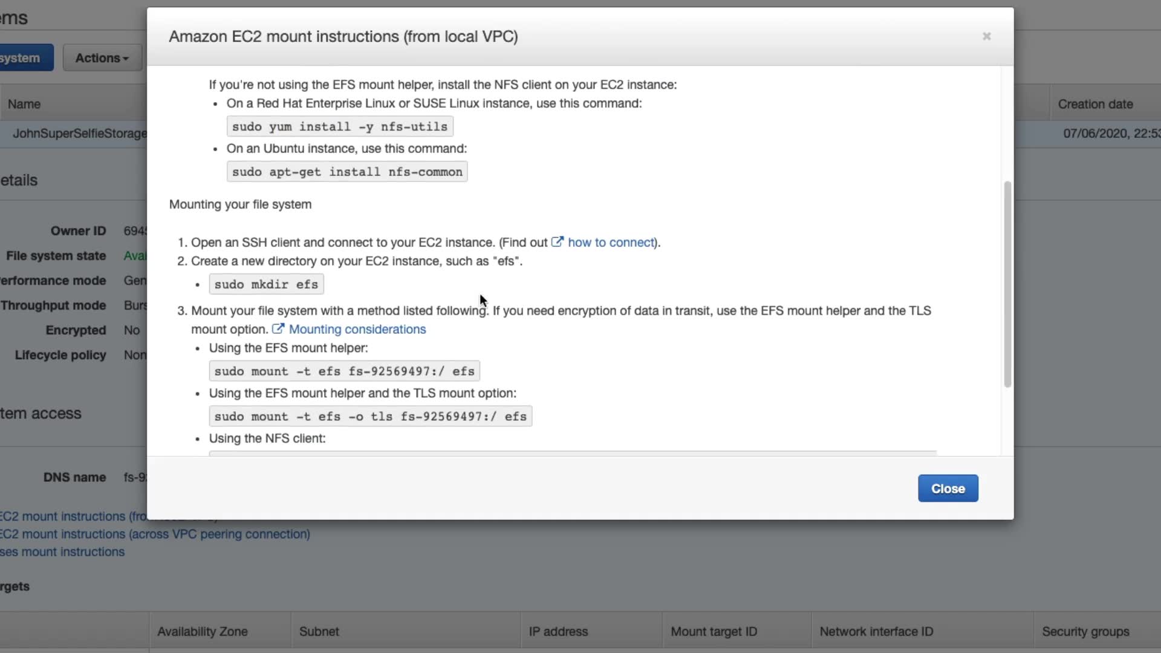1161x653 pixels.
Task: Click the Security groups column header
Action: (1085, 631)
